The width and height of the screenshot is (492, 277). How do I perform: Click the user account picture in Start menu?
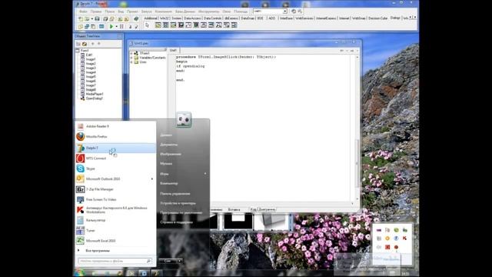pos(184,120)
